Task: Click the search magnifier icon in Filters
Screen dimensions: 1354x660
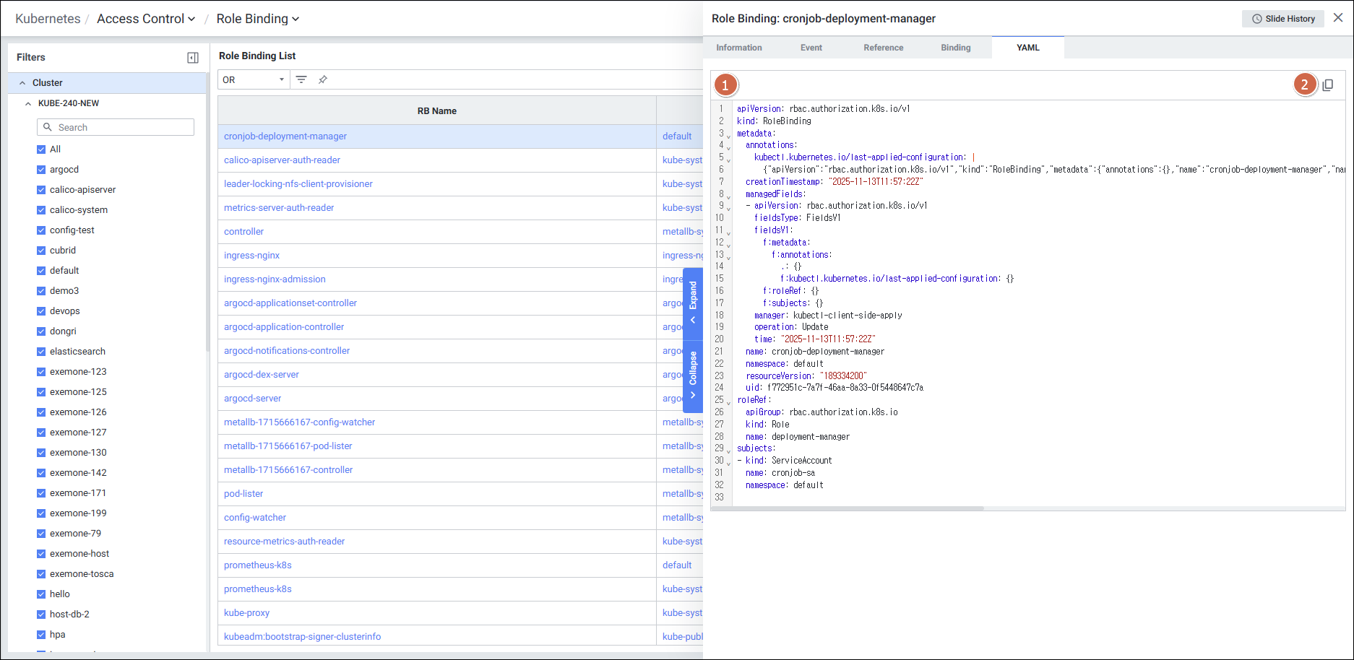Action: tap(48, 127)
